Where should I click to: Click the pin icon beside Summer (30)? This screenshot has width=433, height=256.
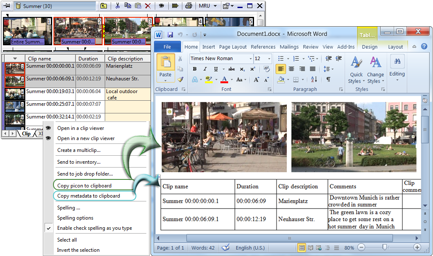pyautogui.click(x=7, y=6)
